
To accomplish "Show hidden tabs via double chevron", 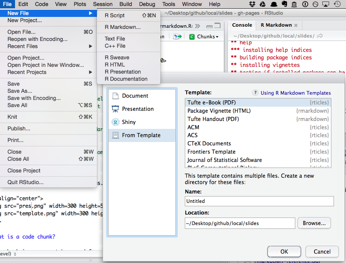I will pyautogui.click(x=198, y=26).
